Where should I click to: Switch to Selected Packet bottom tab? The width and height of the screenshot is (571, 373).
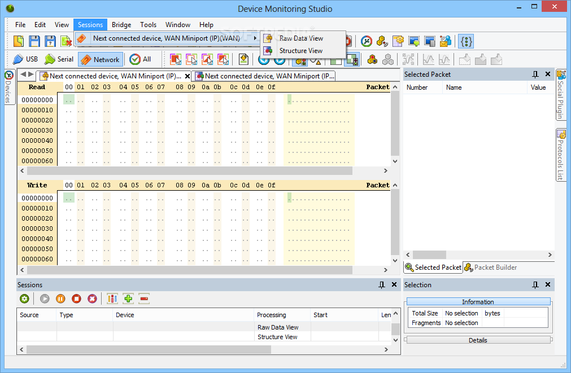(433, 267)
